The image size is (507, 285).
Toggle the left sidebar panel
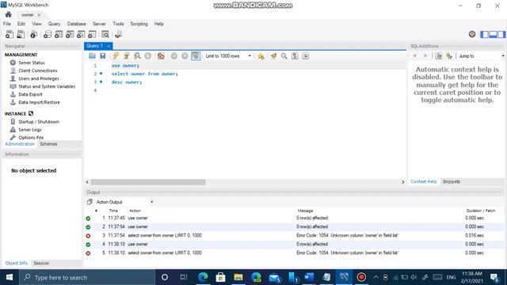[484, 34]
